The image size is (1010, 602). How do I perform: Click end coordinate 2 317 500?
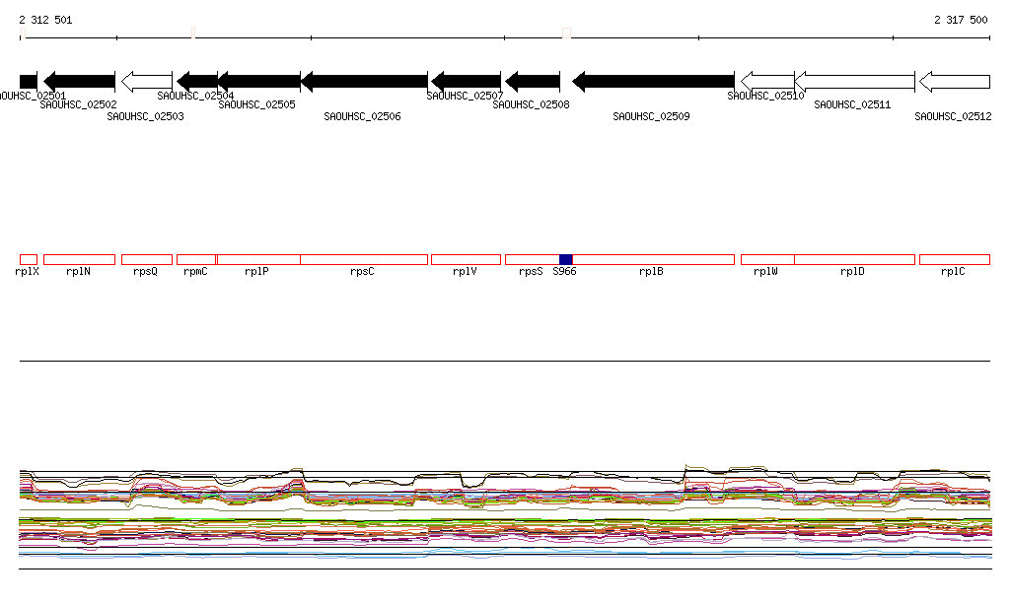coord(961,20)
